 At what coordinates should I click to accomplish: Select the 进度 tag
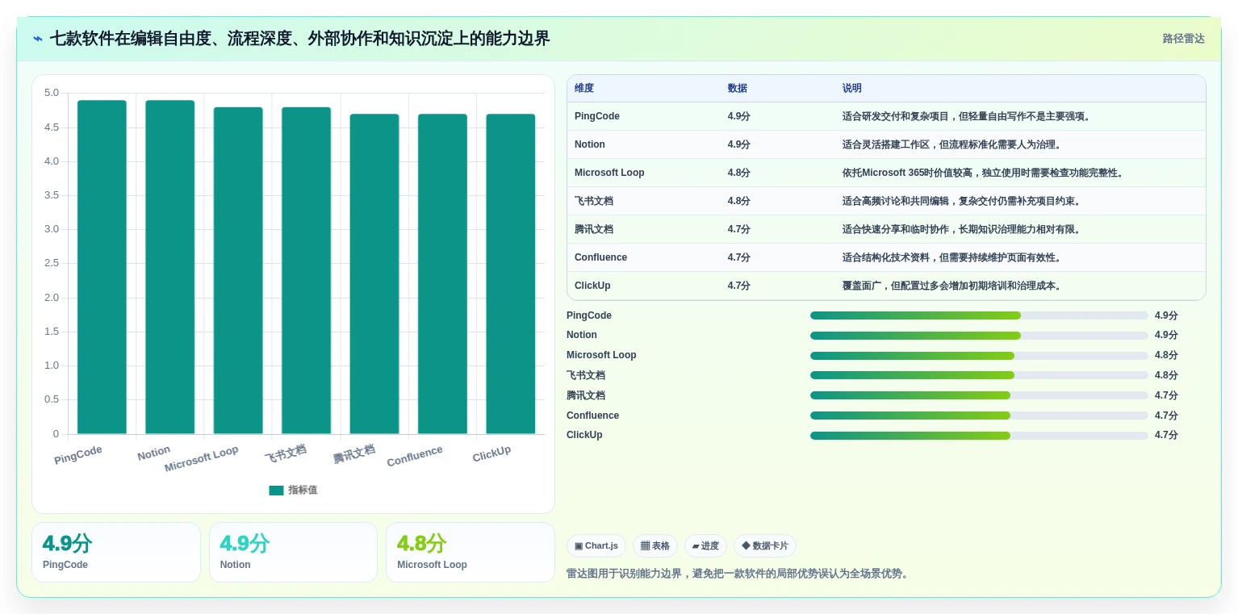click(705, 546)
